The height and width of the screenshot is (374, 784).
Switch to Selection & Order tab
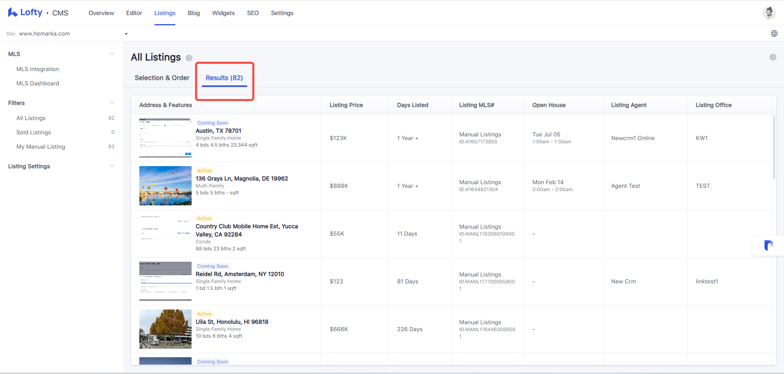tap(162, 78)
